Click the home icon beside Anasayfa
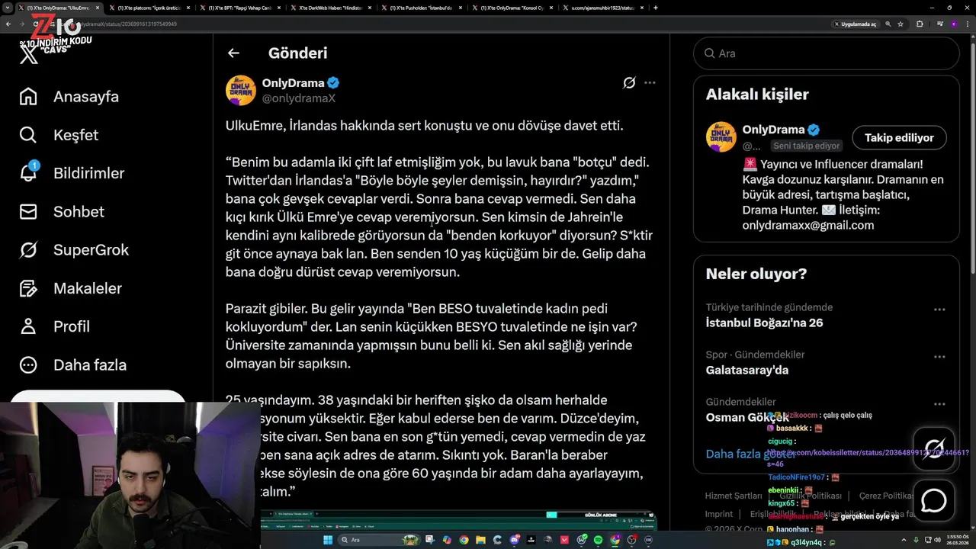This screenshot has height=549, width=976. (x=28, y=97)
